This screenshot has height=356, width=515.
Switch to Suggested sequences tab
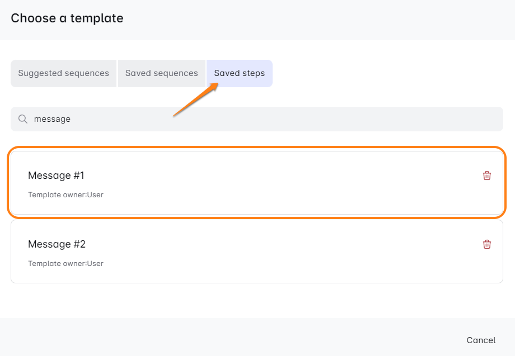(x=63, y=73)
